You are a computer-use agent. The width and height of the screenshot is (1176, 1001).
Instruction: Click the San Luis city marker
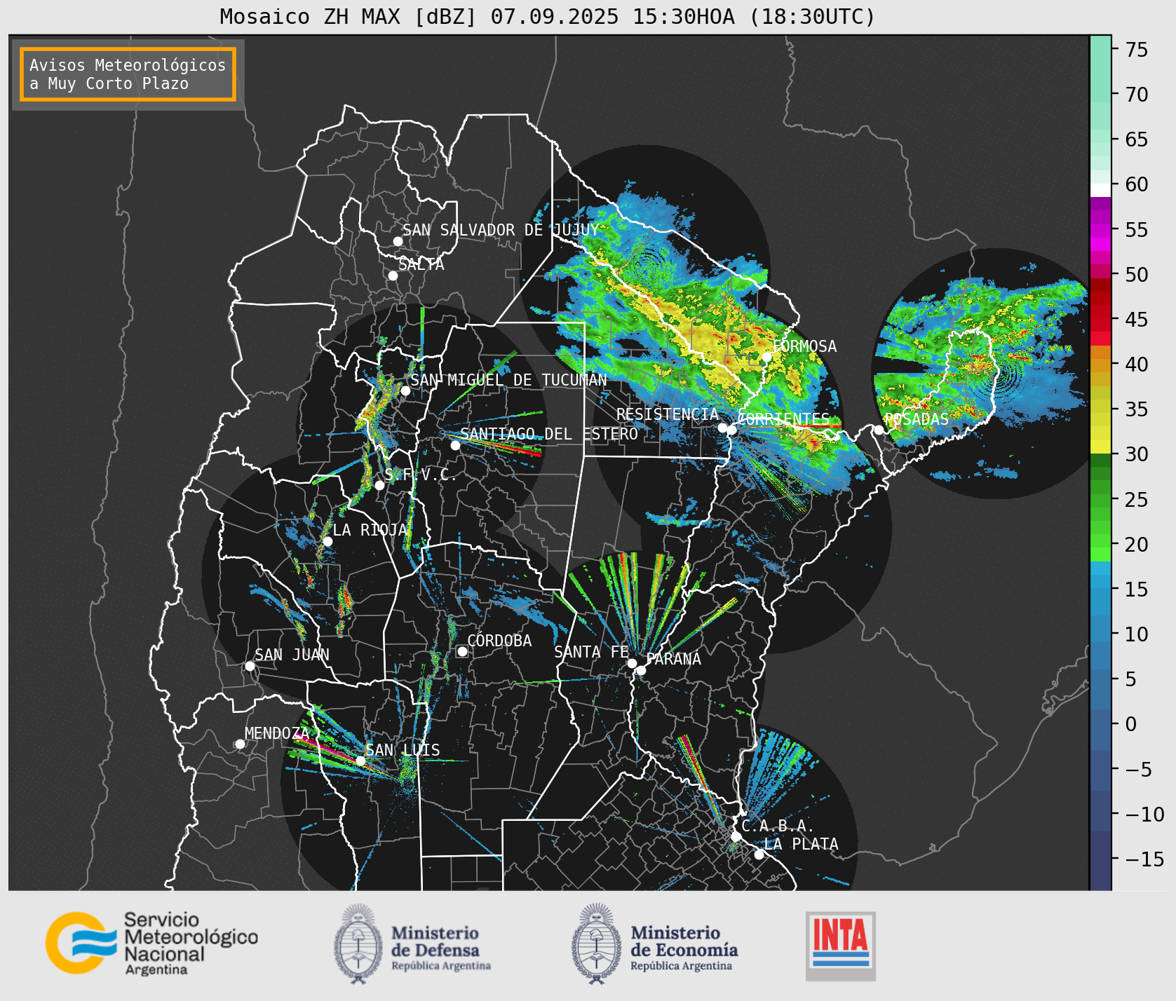pos(360,761)
